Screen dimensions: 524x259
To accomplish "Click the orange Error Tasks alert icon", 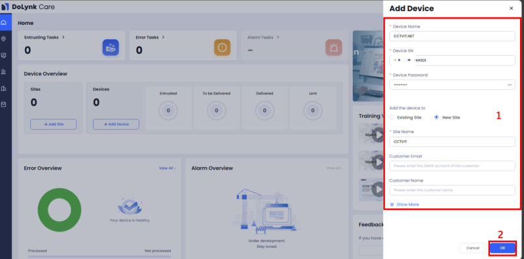I will coord(222,47).
